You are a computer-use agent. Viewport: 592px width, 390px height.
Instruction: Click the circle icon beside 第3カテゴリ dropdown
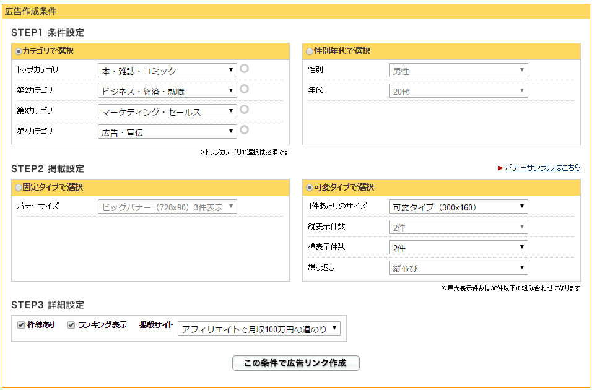point(244,110)
